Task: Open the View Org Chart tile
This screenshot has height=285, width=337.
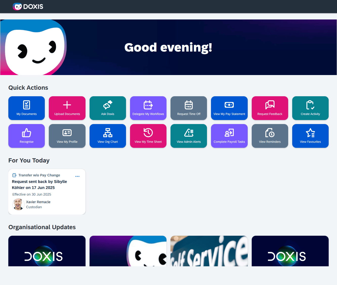Action: tap(108, 136)
